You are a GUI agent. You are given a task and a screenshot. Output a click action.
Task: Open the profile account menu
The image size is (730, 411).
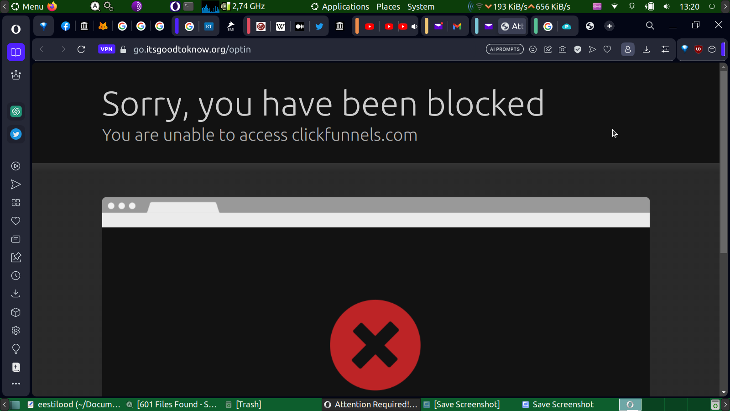628,49
